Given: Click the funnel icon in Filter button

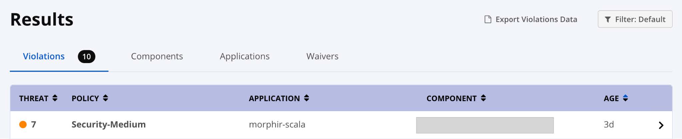Looking at the screenshot, I should click(x=608, y=20).
